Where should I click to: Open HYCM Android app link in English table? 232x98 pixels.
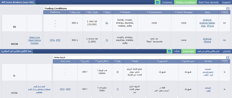coord(207,39)
